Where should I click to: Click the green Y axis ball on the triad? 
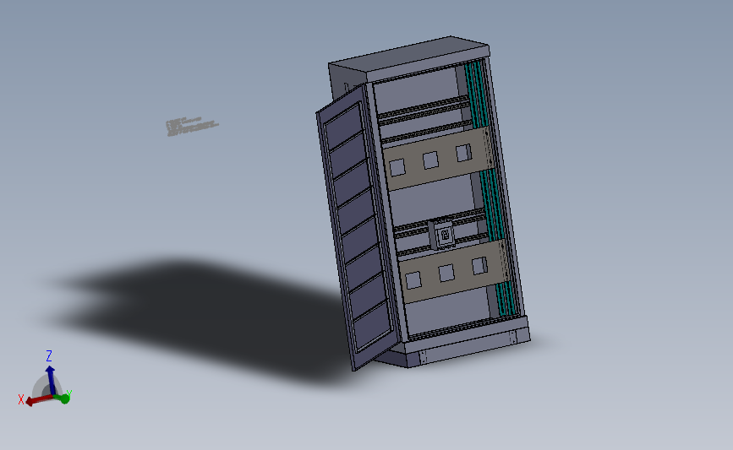point(64,398)
